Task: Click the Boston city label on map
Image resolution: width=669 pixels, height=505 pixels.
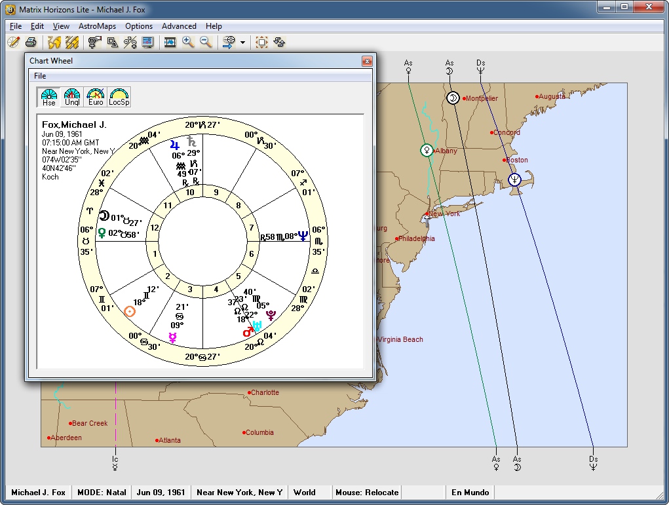Action: [x=518, y=160]
